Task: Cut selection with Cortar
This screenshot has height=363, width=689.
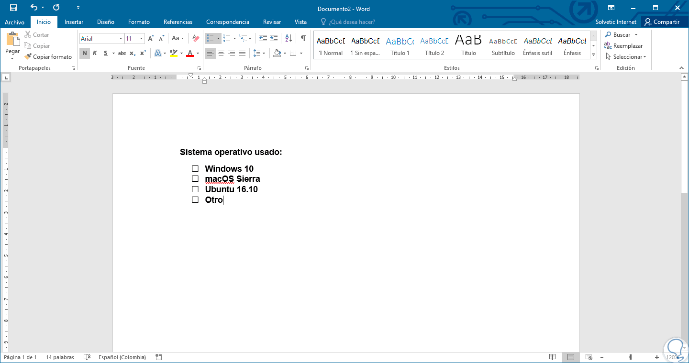Action: (x=37, y=35)
